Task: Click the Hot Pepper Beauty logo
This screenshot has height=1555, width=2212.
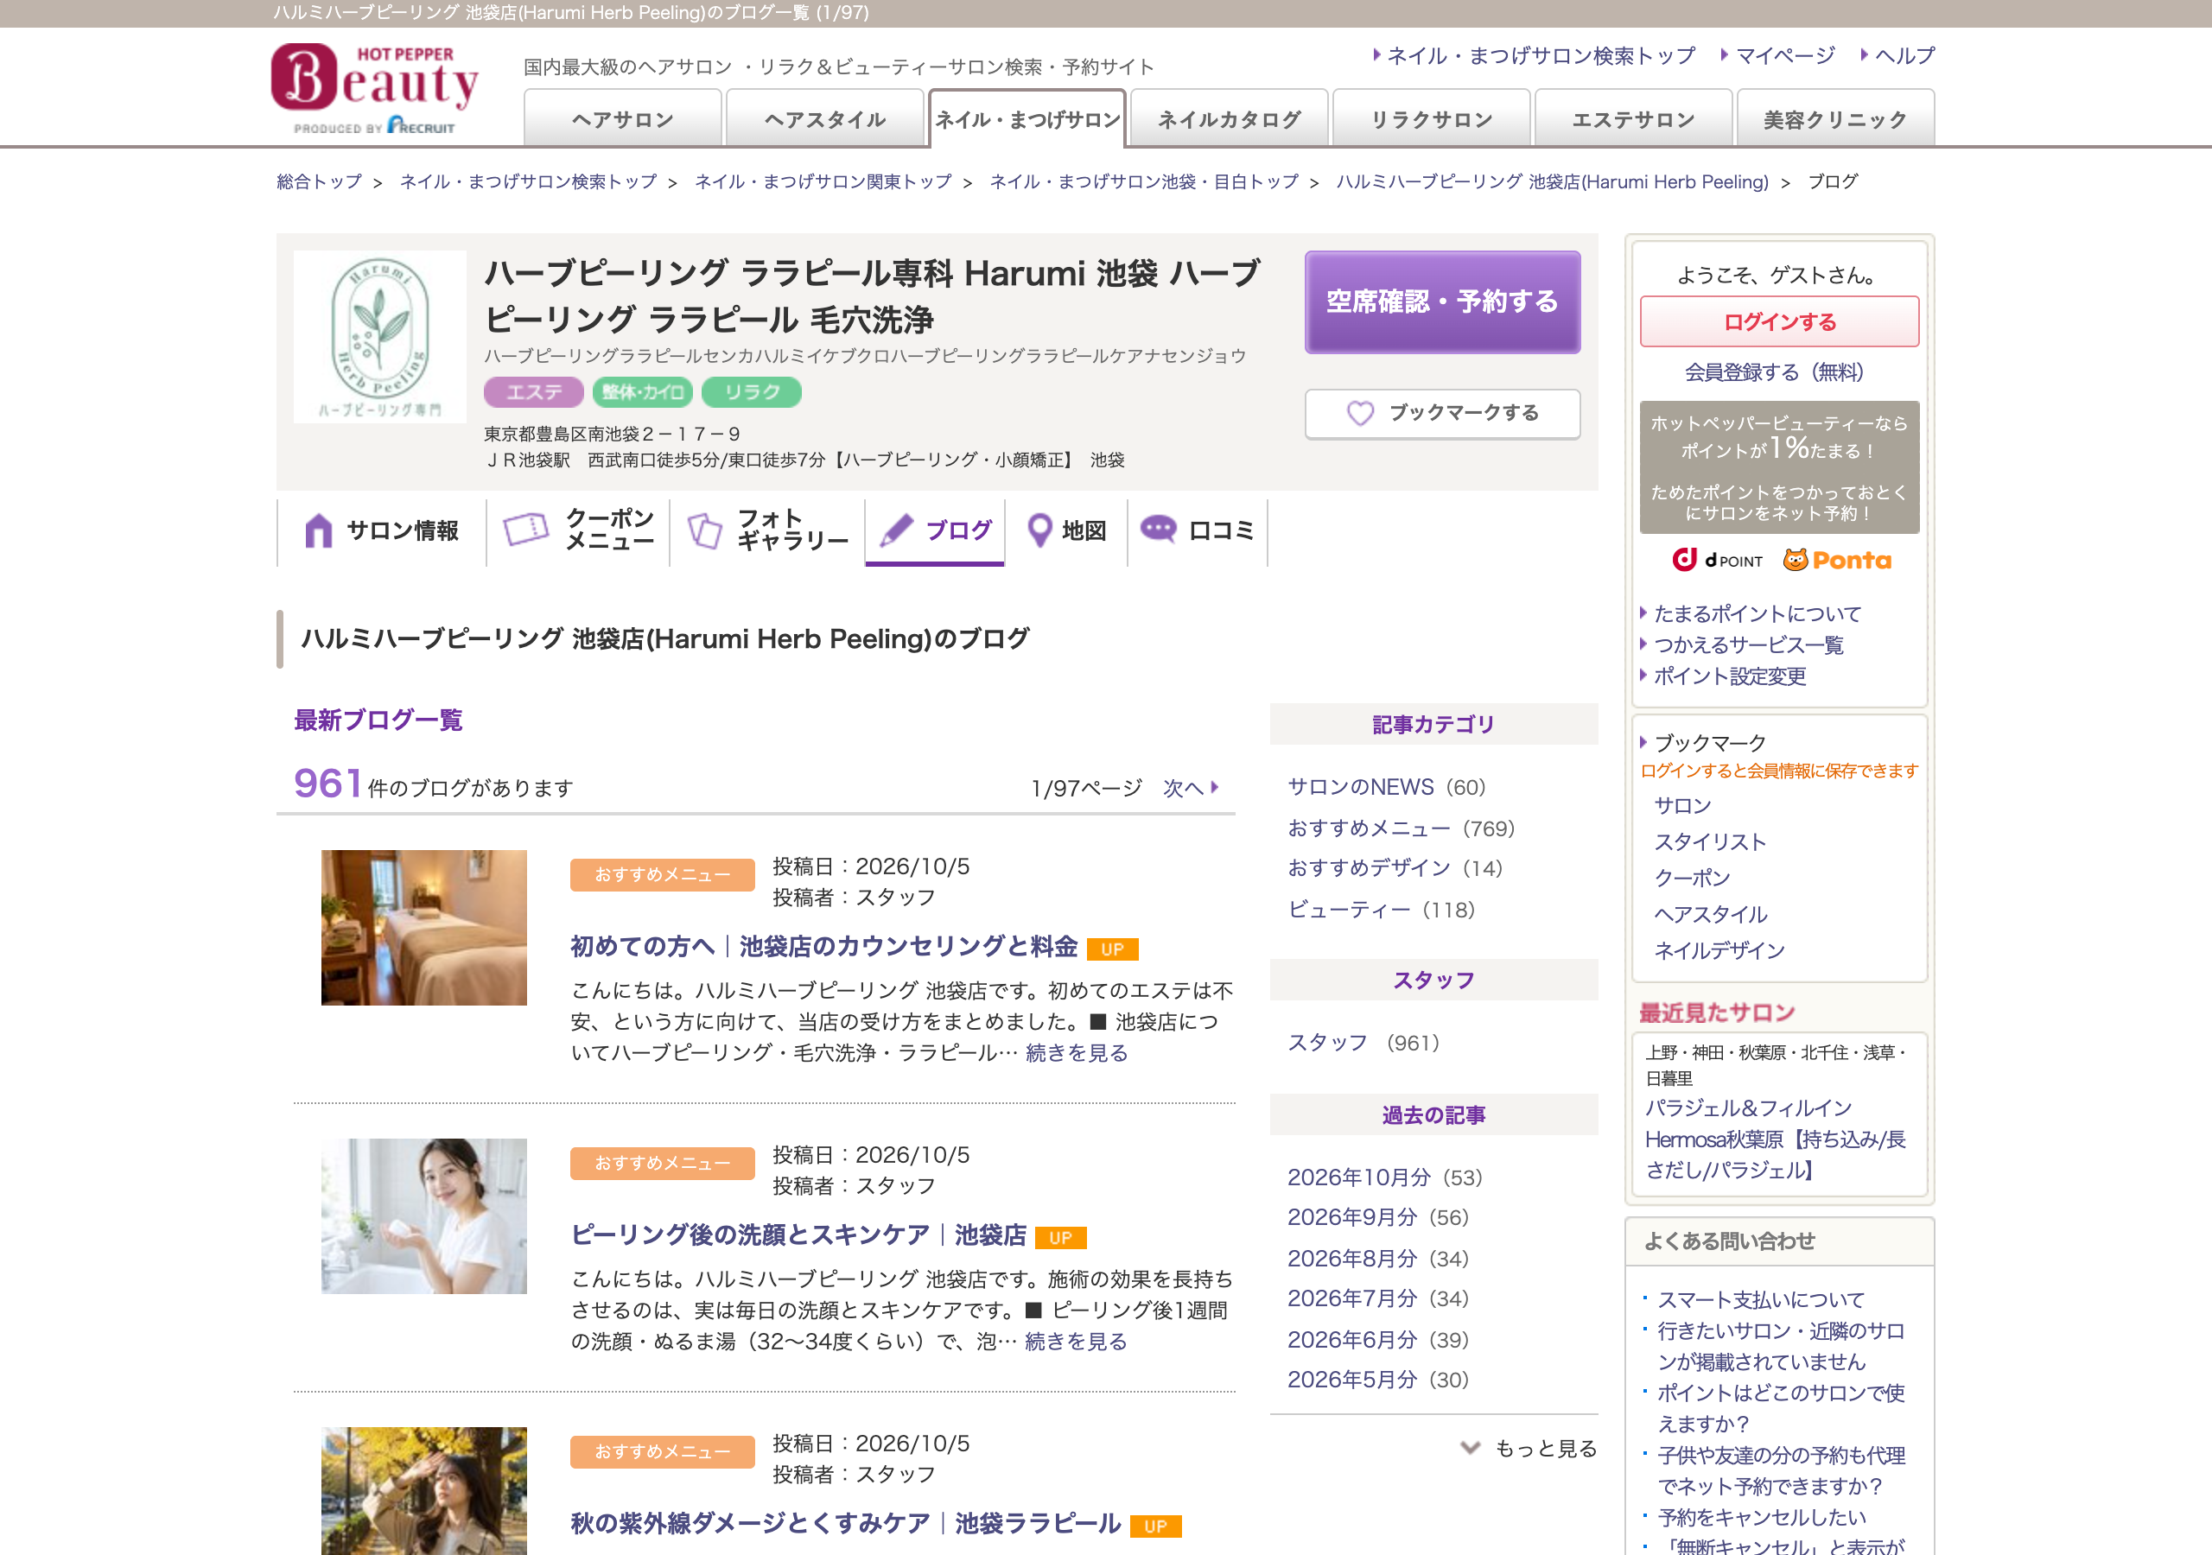Action: 375,87
